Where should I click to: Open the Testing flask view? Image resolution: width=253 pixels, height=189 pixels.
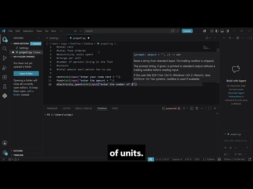pyautogui.click(x=5, y=87)
